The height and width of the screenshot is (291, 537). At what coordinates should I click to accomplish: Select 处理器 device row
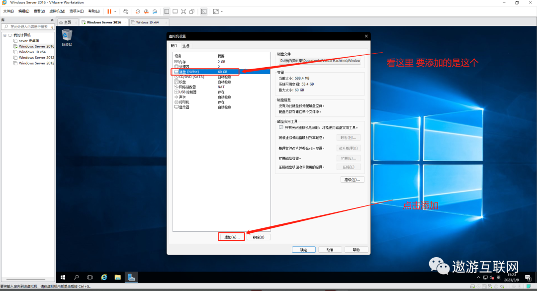click(221, 67)
